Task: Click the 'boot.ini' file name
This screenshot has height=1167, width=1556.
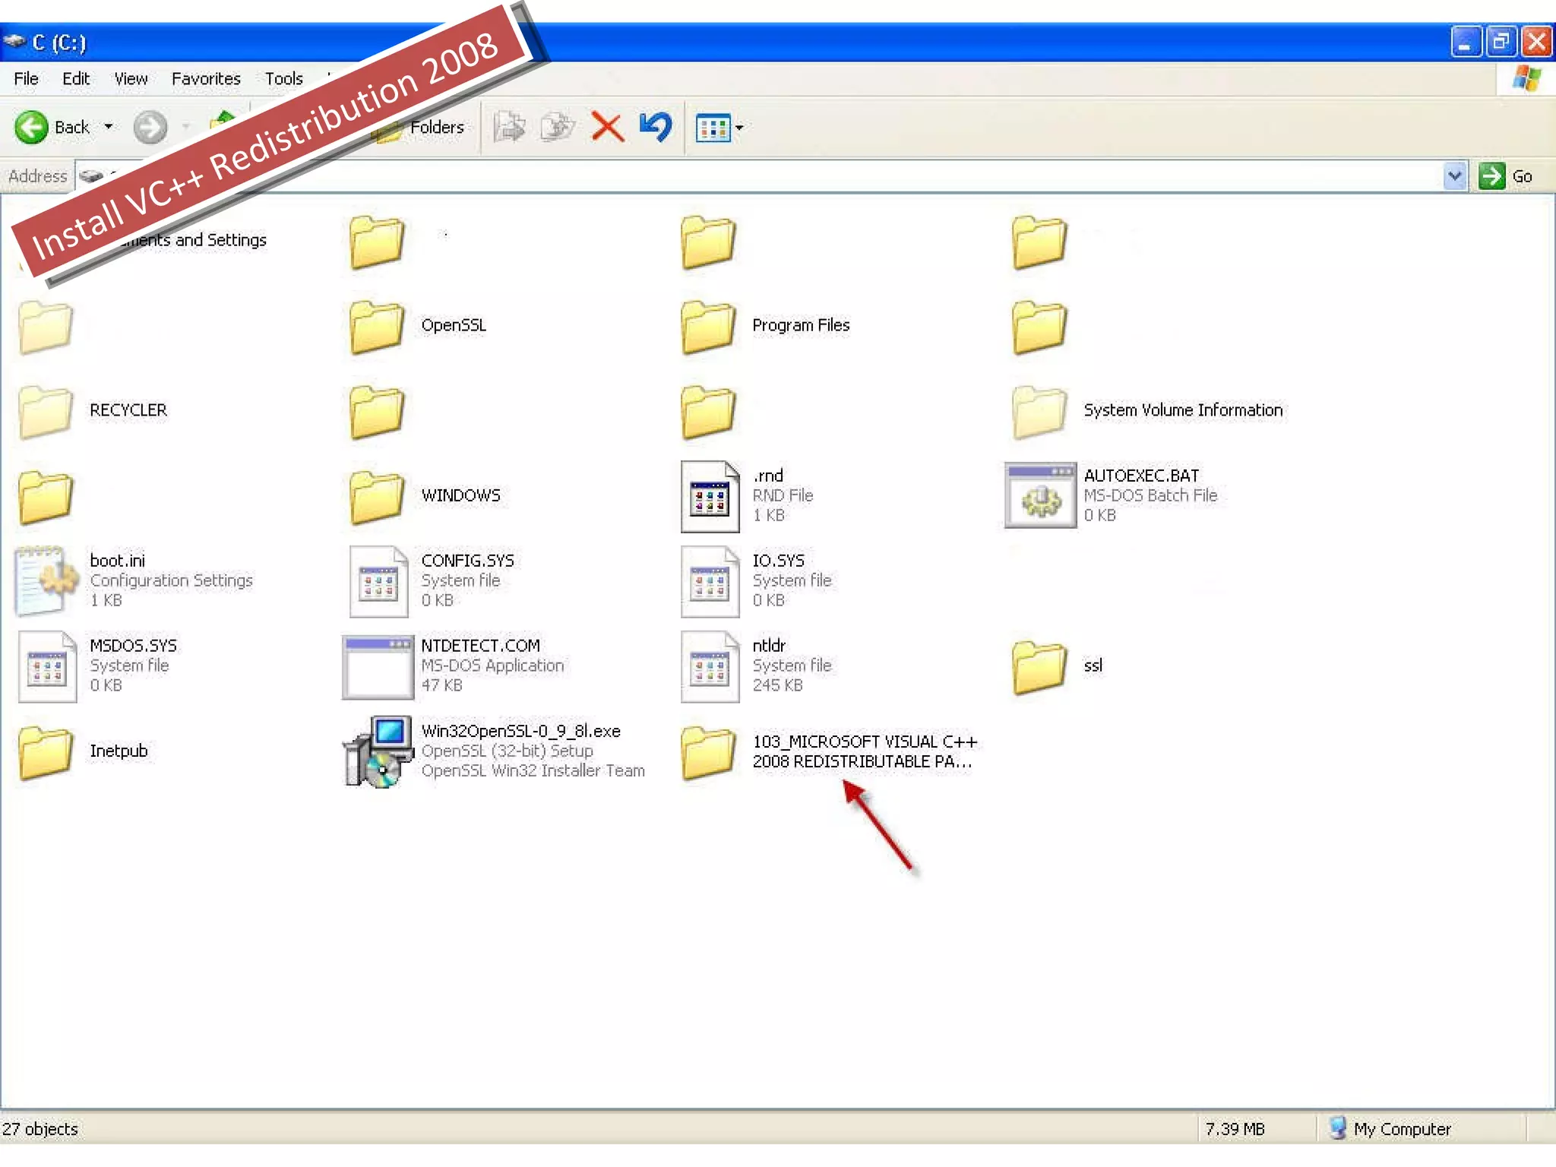Action: pos(117,561)
